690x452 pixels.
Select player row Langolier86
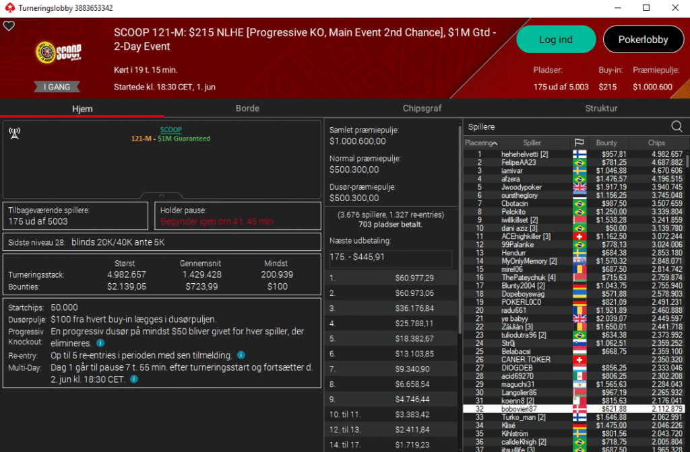[x=573, y=393]
